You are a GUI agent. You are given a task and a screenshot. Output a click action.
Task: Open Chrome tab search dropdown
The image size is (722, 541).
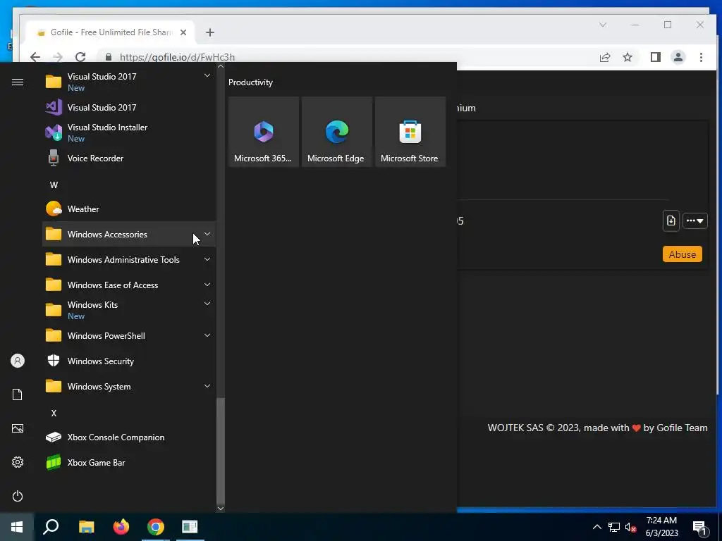(603, 25)
